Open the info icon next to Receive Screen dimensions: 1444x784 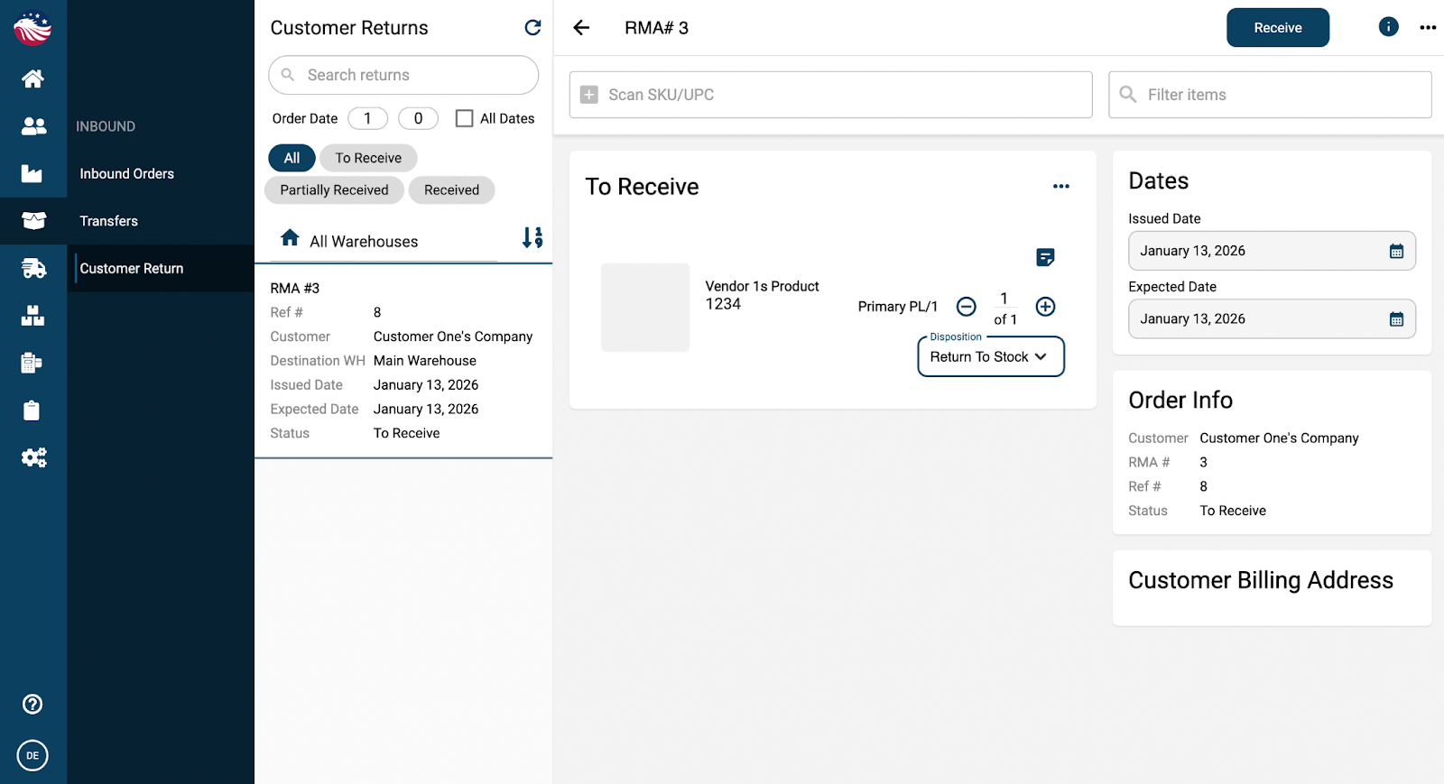pyautogui.click(x=1388, y=27)
